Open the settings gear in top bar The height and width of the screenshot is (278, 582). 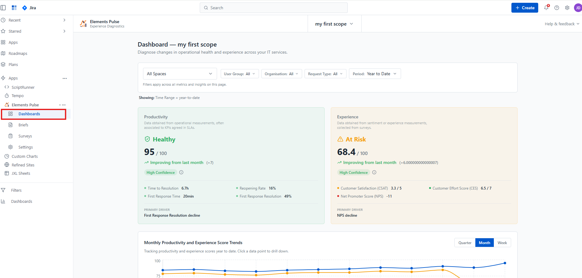coord(567,8)
